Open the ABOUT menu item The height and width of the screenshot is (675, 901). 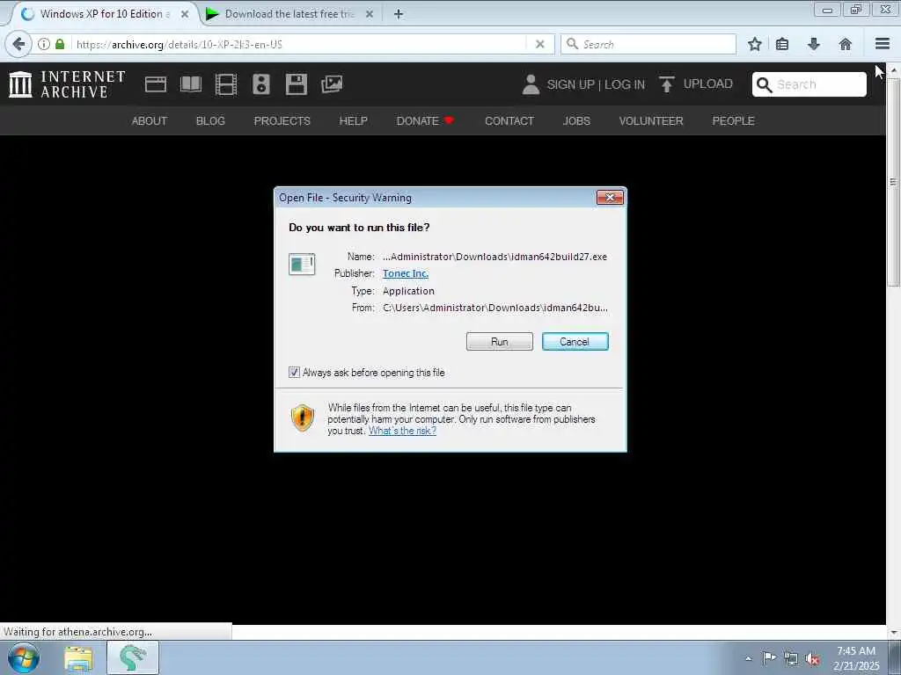(x=150, y=121)
